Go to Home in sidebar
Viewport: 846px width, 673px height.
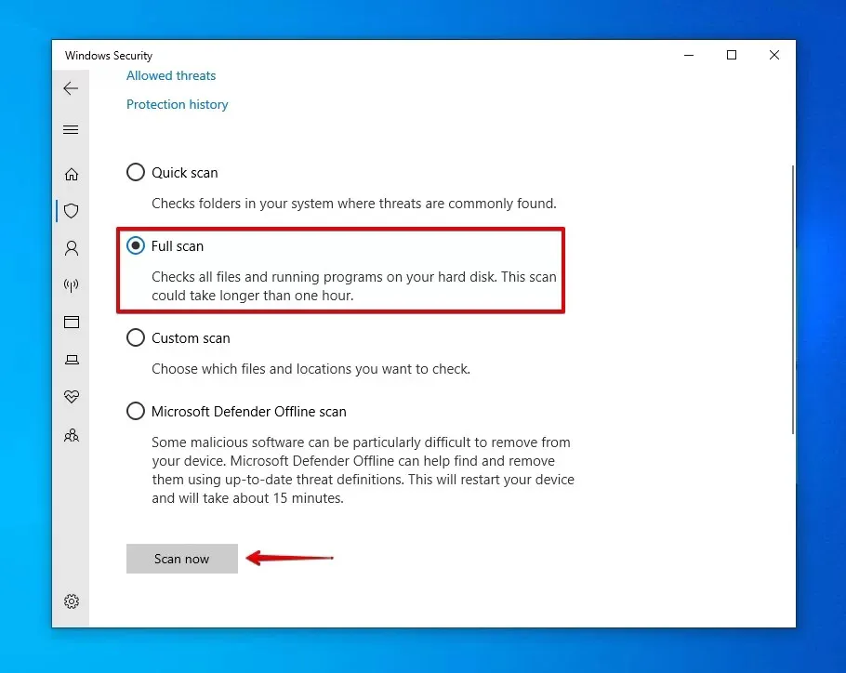click(72, 174)
